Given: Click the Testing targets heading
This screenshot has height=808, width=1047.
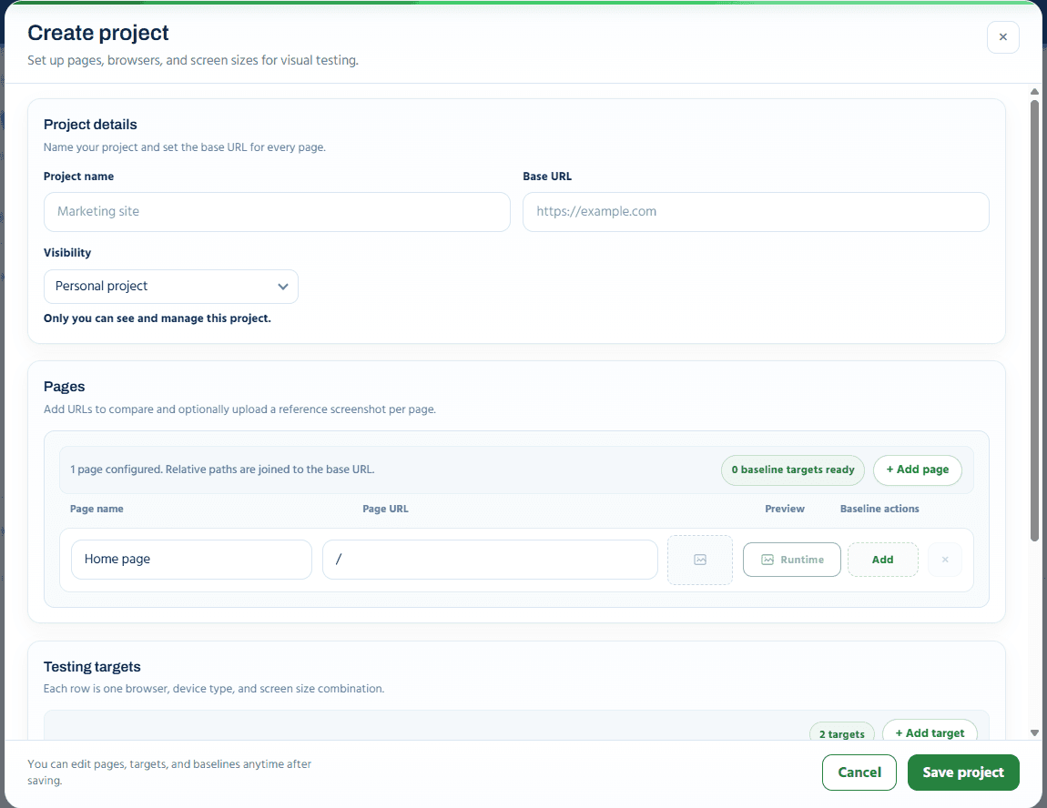Looking at the screenshot, I should pyautogui.click(x=92, y=667).
